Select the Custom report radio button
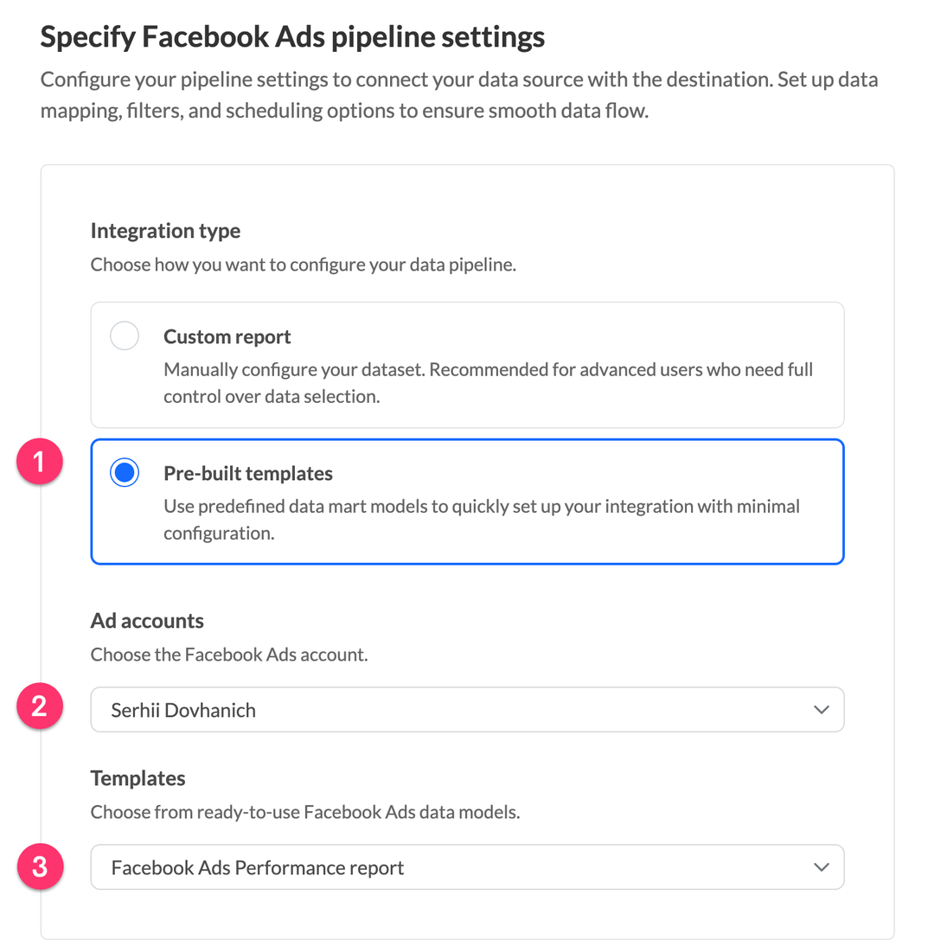This screenshot has width=934, height=946. coord(124,336)
